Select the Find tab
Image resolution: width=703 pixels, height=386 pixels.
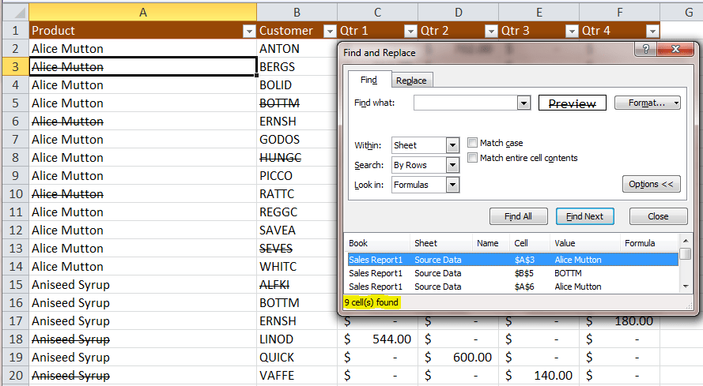(x=369, y=80)
